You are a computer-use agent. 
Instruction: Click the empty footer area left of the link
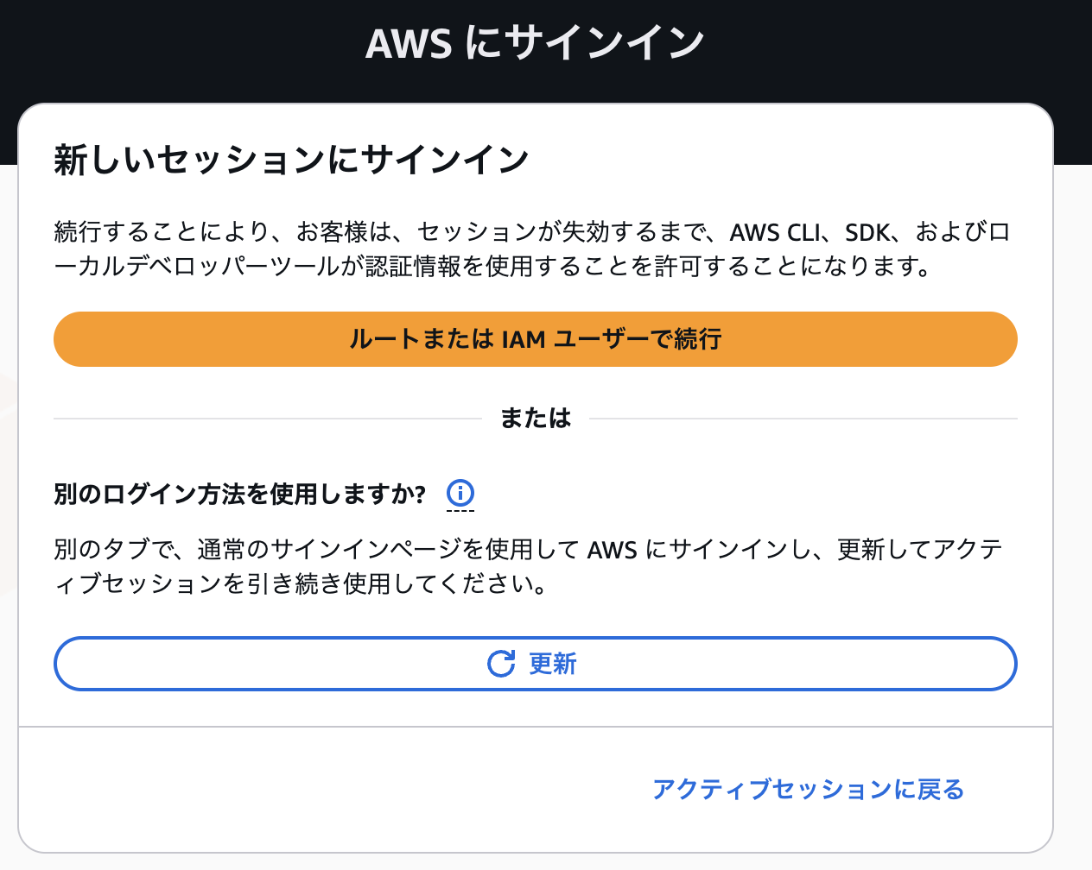coord(328,789)
